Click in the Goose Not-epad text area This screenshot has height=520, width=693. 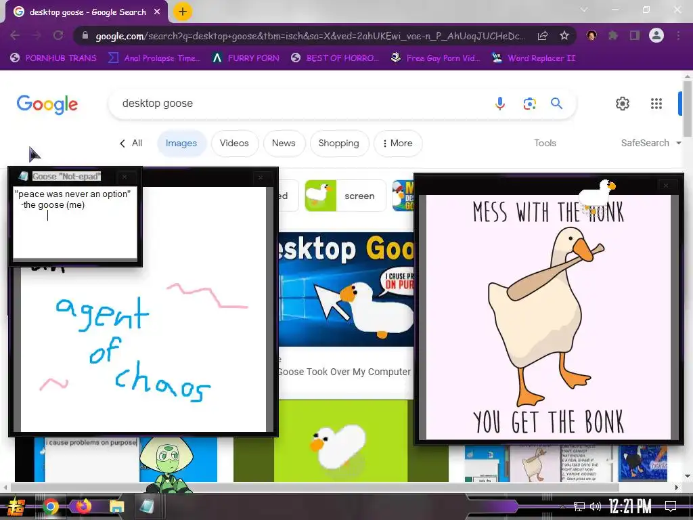tap(75, 222)
